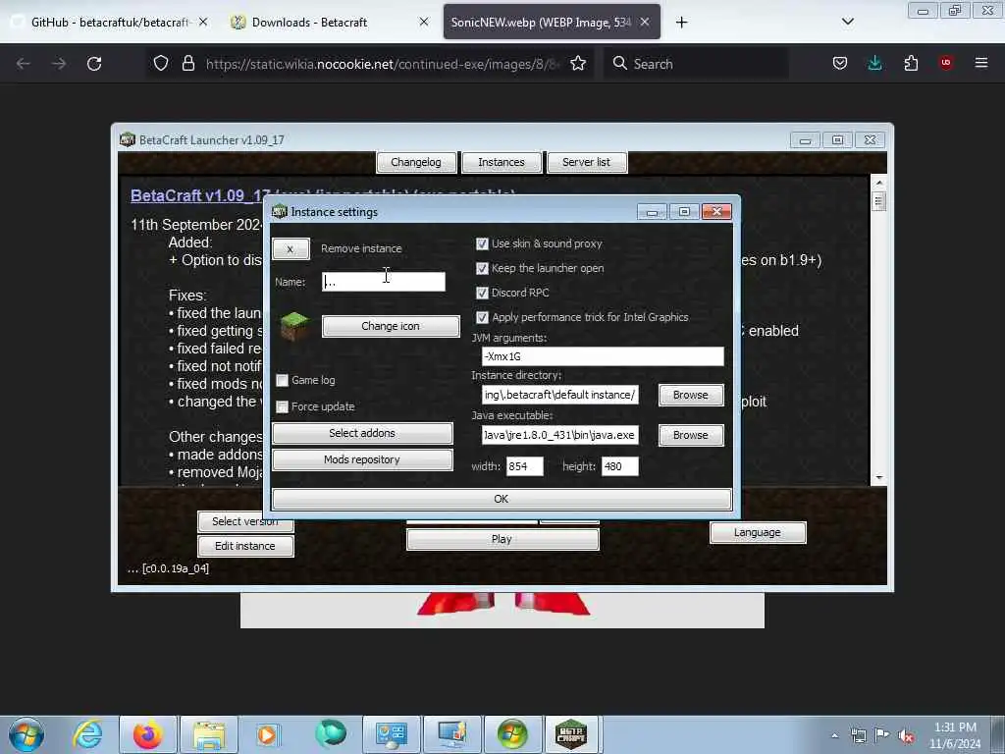This screenshot has width=1005, height=754.
Task: Open the Changelog tab in BetaCraft Launcher
Action: tap(416, 162)
